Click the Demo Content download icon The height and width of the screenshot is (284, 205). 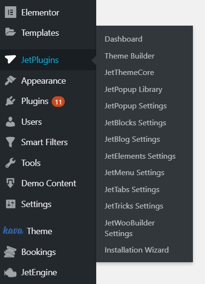[10, 183]
